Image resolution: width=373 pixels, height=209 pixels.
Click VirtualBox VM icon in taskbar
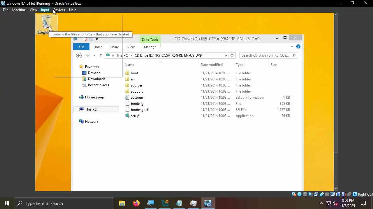click(x=208, y=203)
